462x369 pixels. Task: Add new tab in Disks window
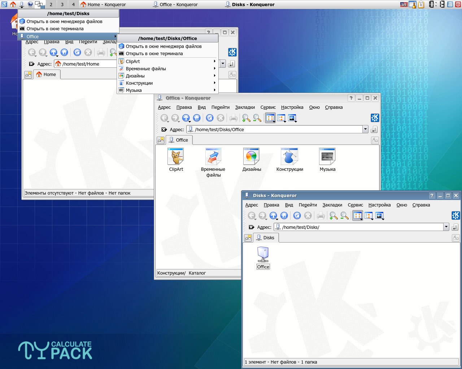pos(248,238)
